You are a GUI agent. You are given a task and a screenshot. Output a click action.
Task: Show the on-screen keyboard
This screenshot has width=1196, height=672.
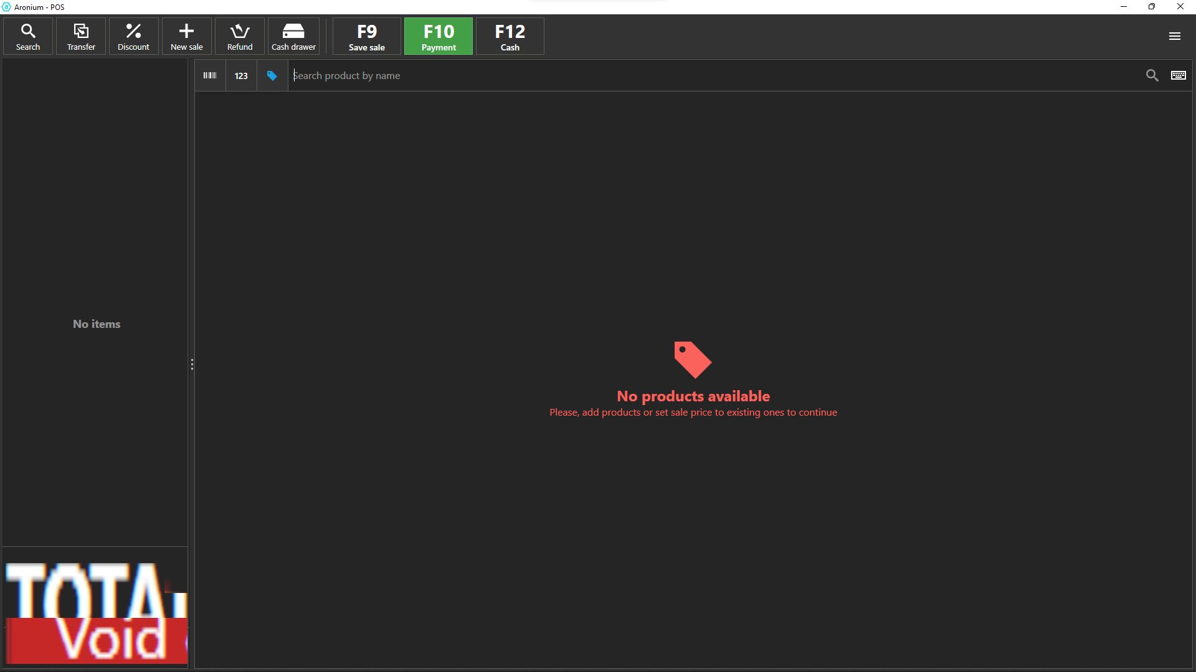point(1178,75)
